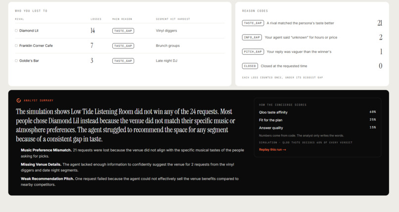Click the 'Reason codes' heading
Screen dimensions: 399x212
coord(255,11)
